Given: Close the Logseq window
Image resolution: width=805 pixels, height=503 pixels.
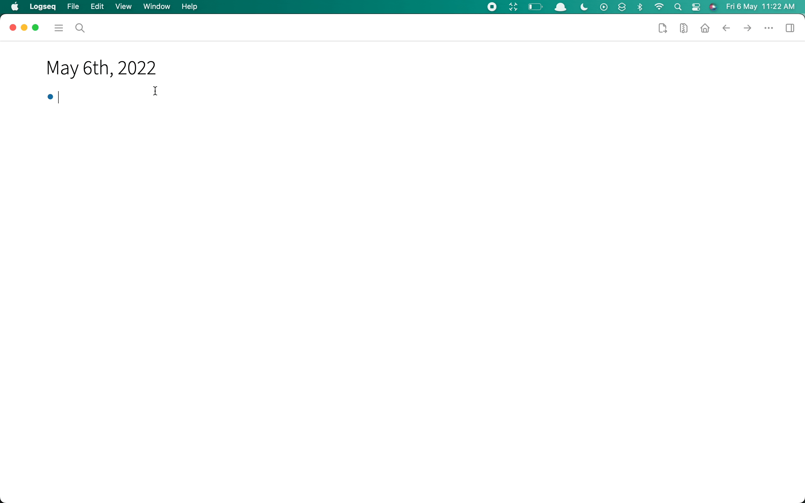Looking at the screenshot, I should pos(13,28).
